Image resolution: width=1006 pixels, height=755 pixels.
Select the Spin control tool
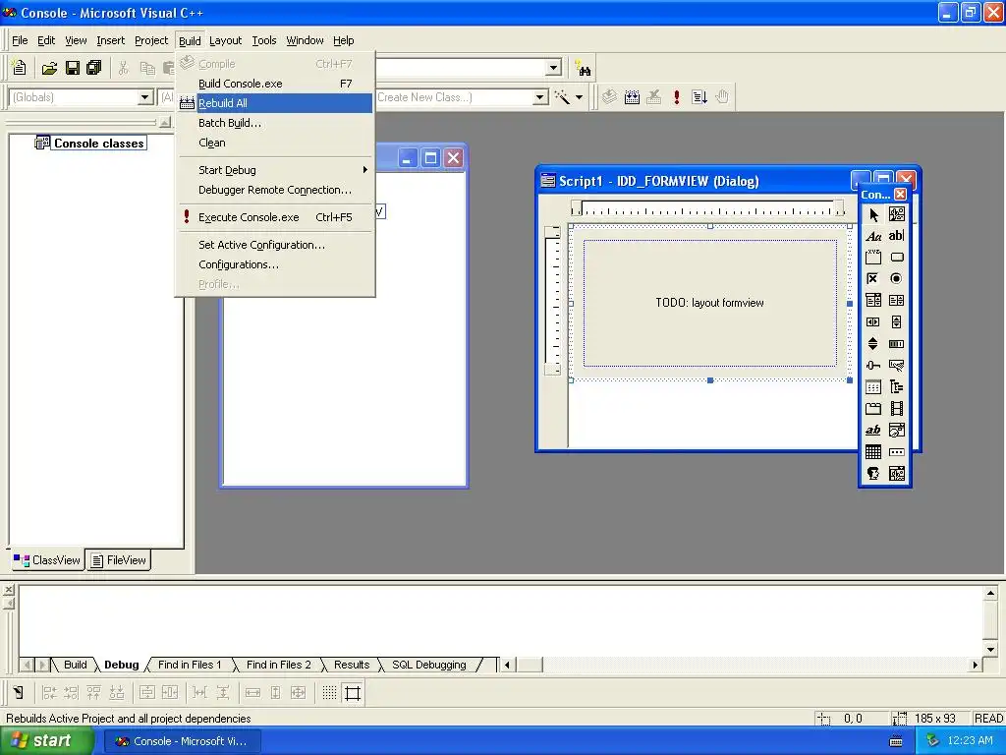(x=873, y=344)
